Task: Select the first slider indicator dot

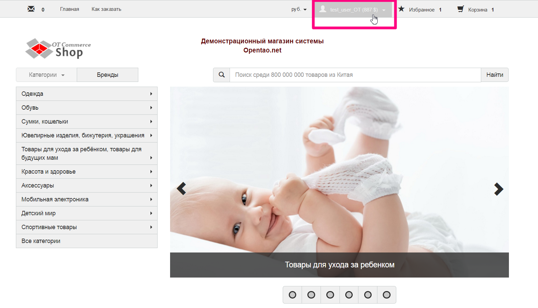Action: [293, 295]
